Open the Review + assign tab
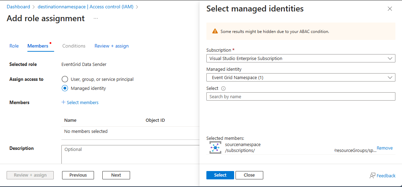Image resolution: width=402 pixels, height=187 pixels. [x=111, y=46]
